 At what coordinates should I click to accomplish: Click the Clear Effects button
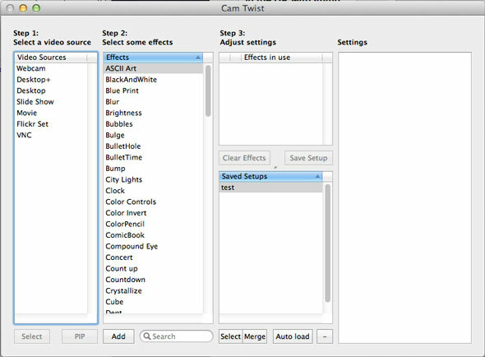(x=244, y=158)
